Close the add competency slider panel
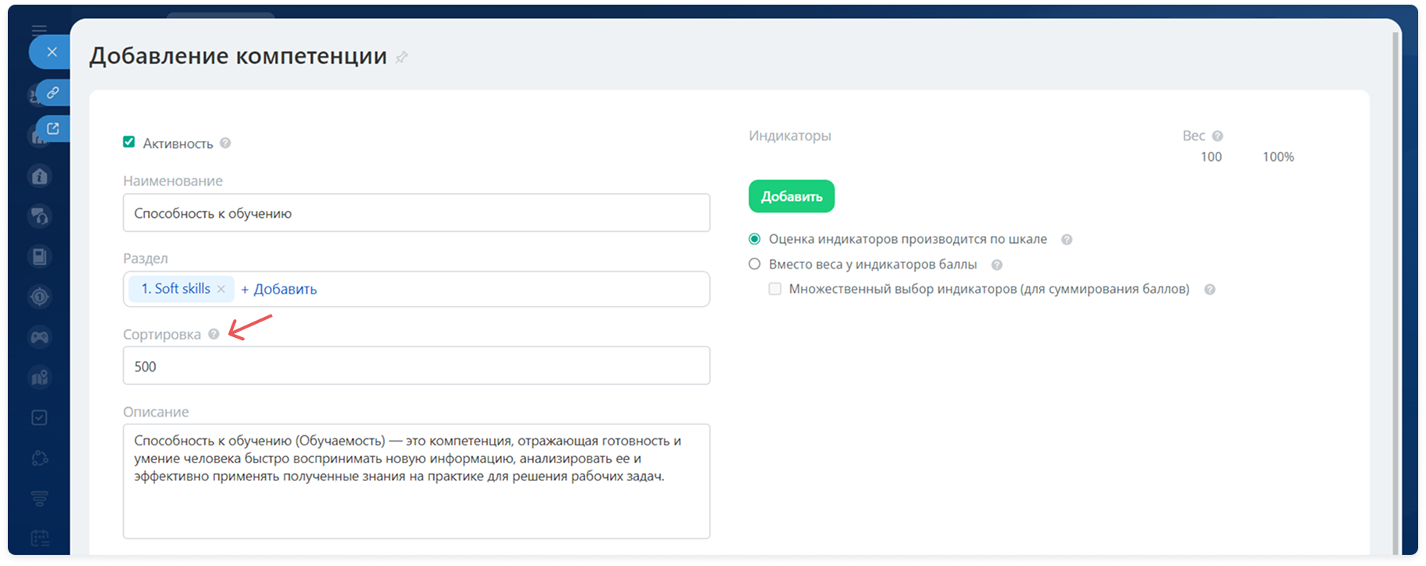This screenshot has width=1426, height=566. (51, 52)
